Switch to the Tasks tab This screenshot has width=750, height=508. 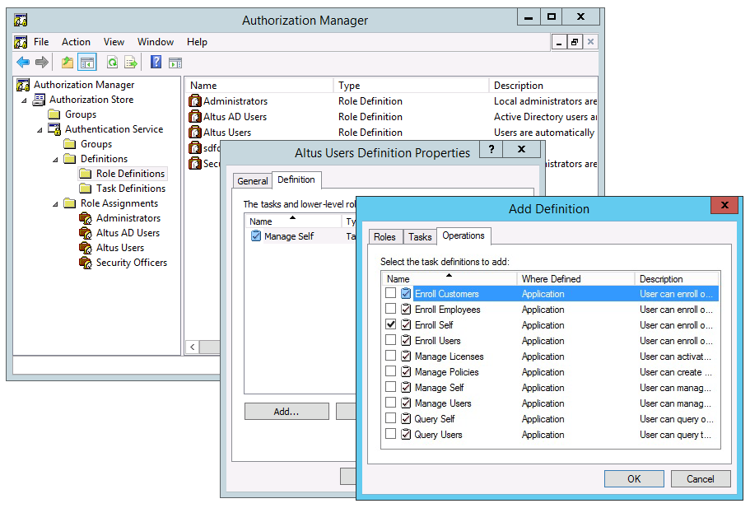coord(420,237)
